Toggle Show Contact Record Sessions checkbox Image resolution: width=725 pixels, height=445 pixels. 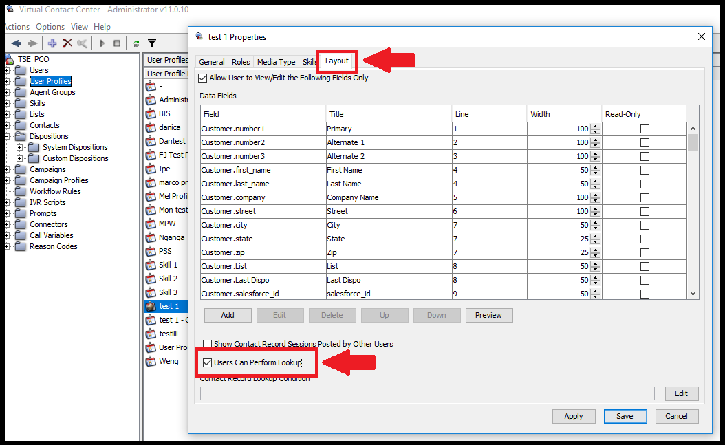coord(208,344)
